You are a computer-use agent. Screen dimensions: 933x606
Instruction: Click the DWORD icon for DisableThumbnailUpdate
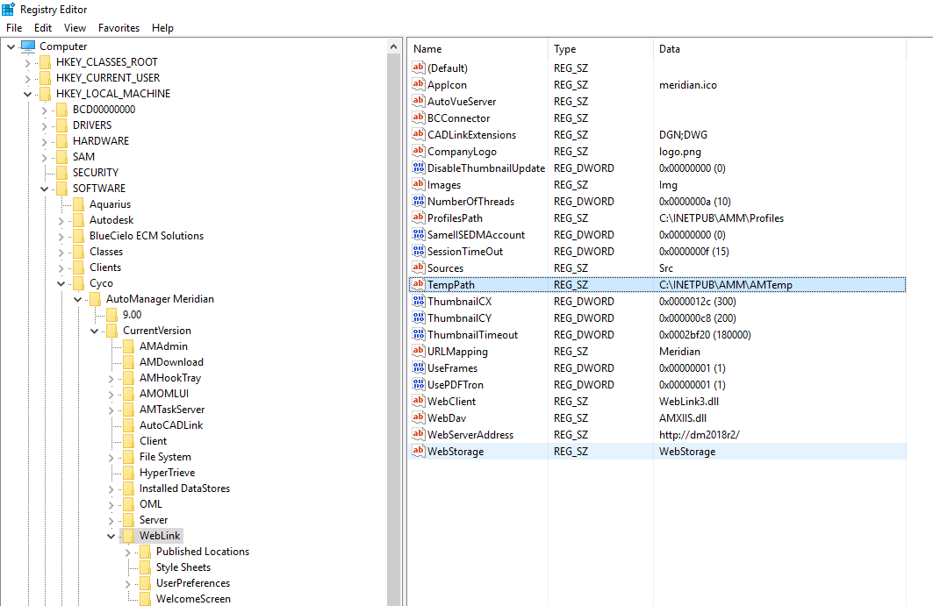coord(419,168)
